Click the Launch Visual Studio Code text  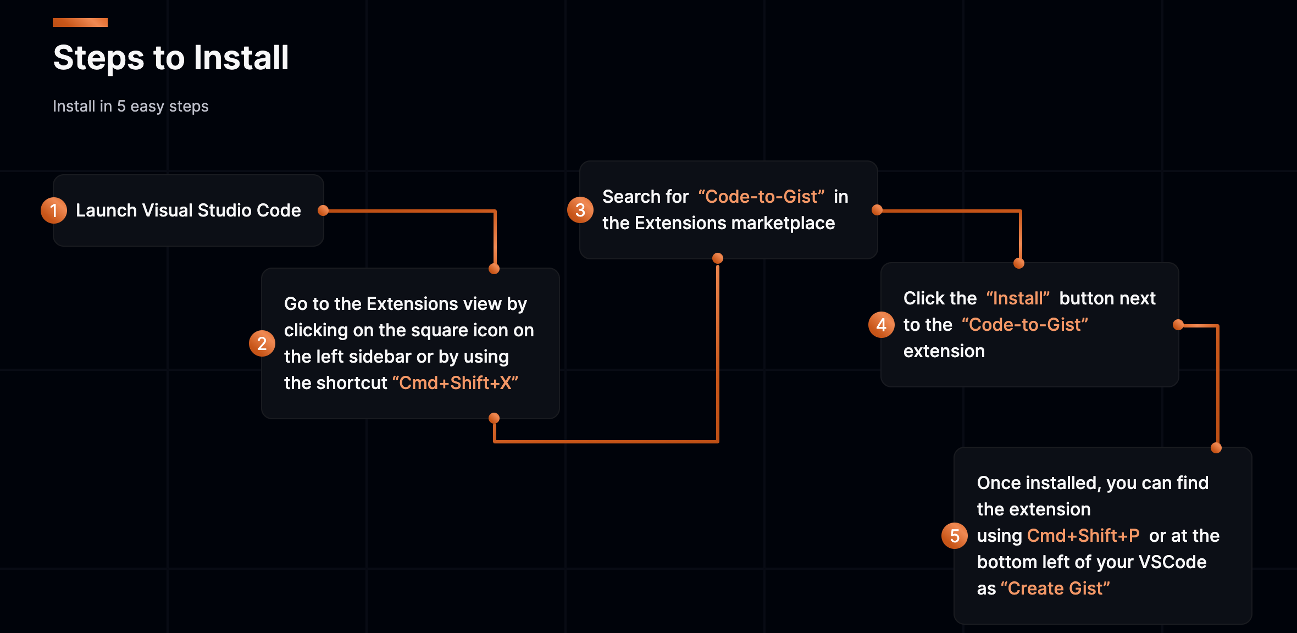(x=188, y=210)
